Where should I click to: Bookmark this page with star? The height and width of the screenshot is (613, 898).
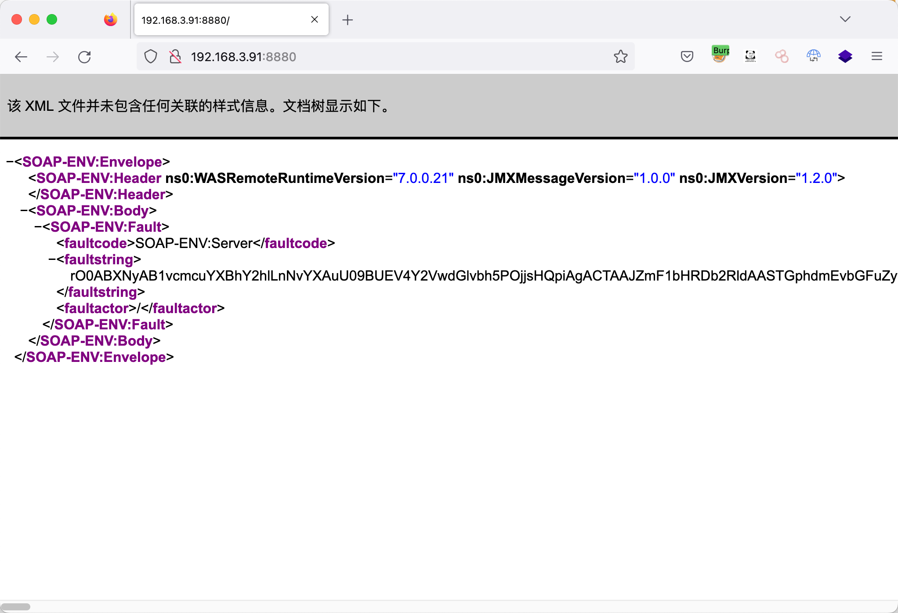point(620,57)
